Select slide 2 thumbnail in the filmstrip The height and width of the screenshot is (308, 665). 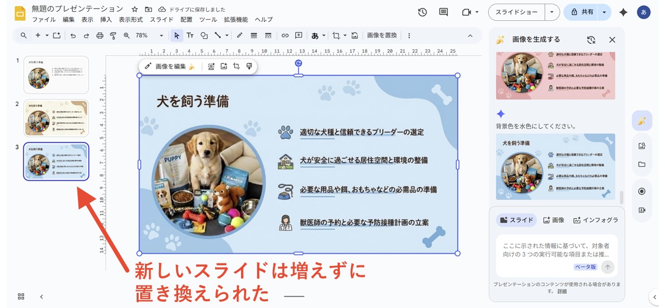tap(56, 118)
